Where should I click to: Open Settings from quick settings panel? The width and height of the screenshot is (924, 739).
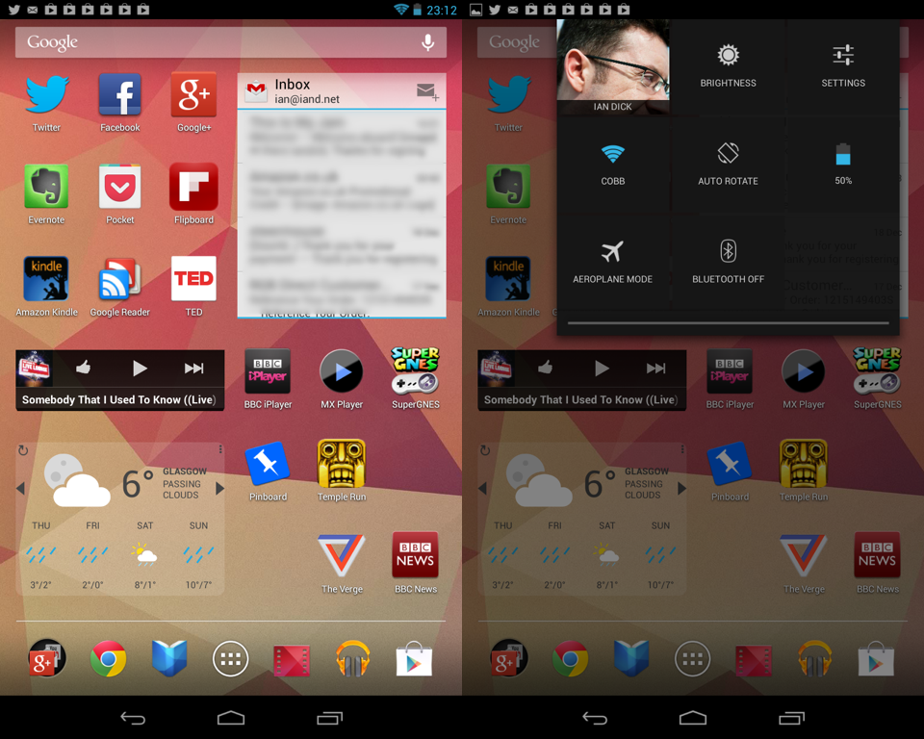843,67
